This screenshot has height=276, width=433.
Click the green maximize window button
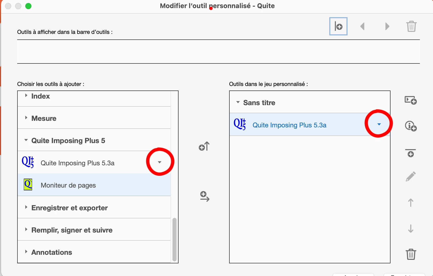pyautogui.click(x=28, y=6)
